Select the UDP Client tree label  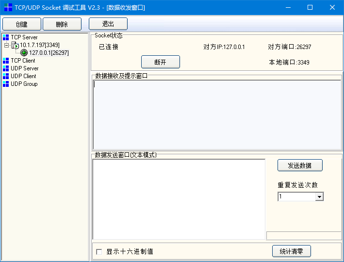[x=23, y=76]
